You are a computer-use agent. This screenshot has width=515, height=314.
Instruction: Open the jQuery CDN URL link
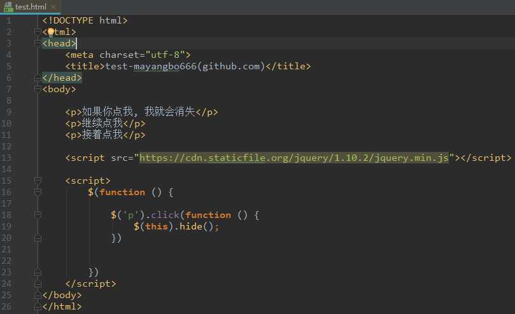(x=294, y=158)
